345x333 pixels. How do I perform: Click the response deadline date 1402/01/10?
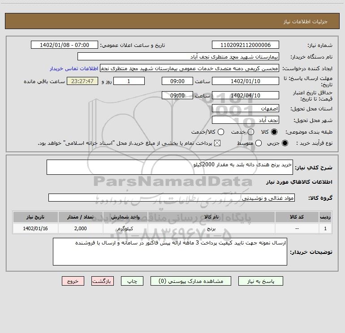point(246,81)
